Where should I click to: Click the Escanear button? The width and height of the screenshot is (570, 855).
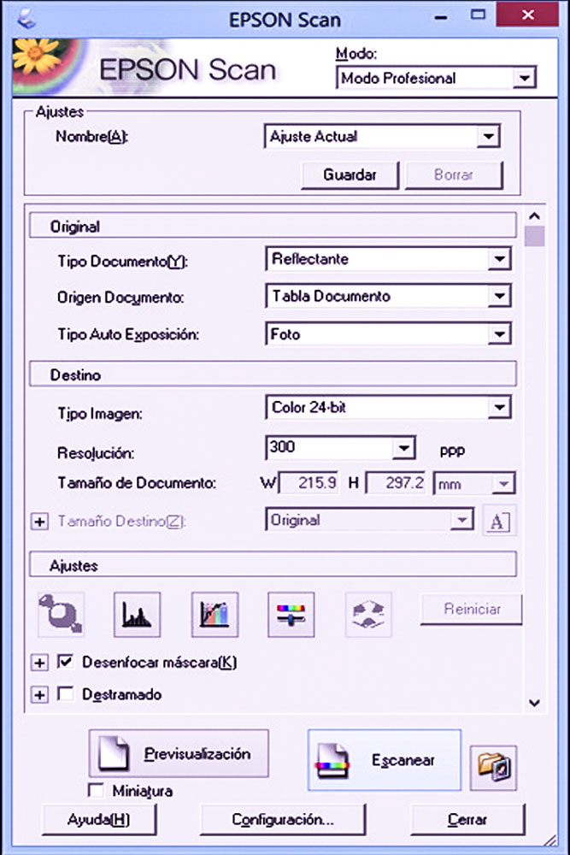pos(385,760)
